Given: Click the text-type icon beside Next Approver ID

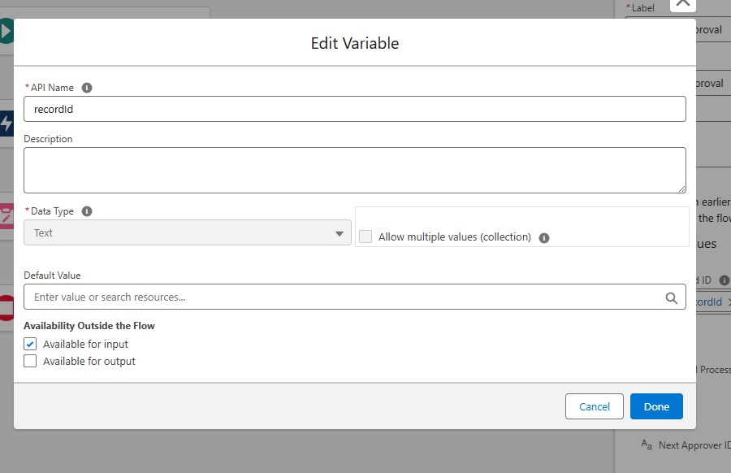Looking at the screenshot, I should pos(647,445).
